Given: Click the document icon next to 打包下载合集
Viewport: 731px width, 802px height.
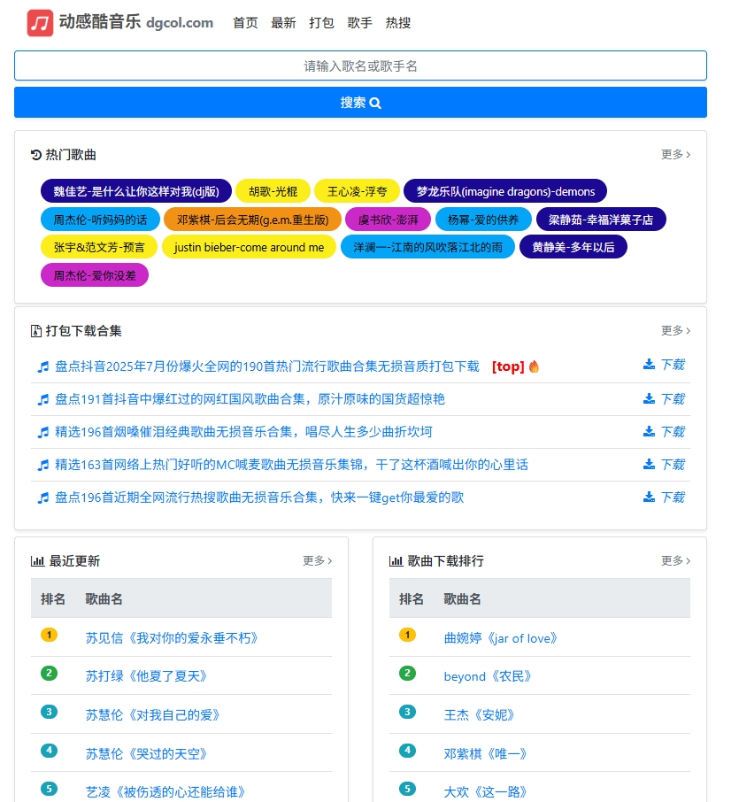Looking at the screenshot, I should click(x=35, y=330).
